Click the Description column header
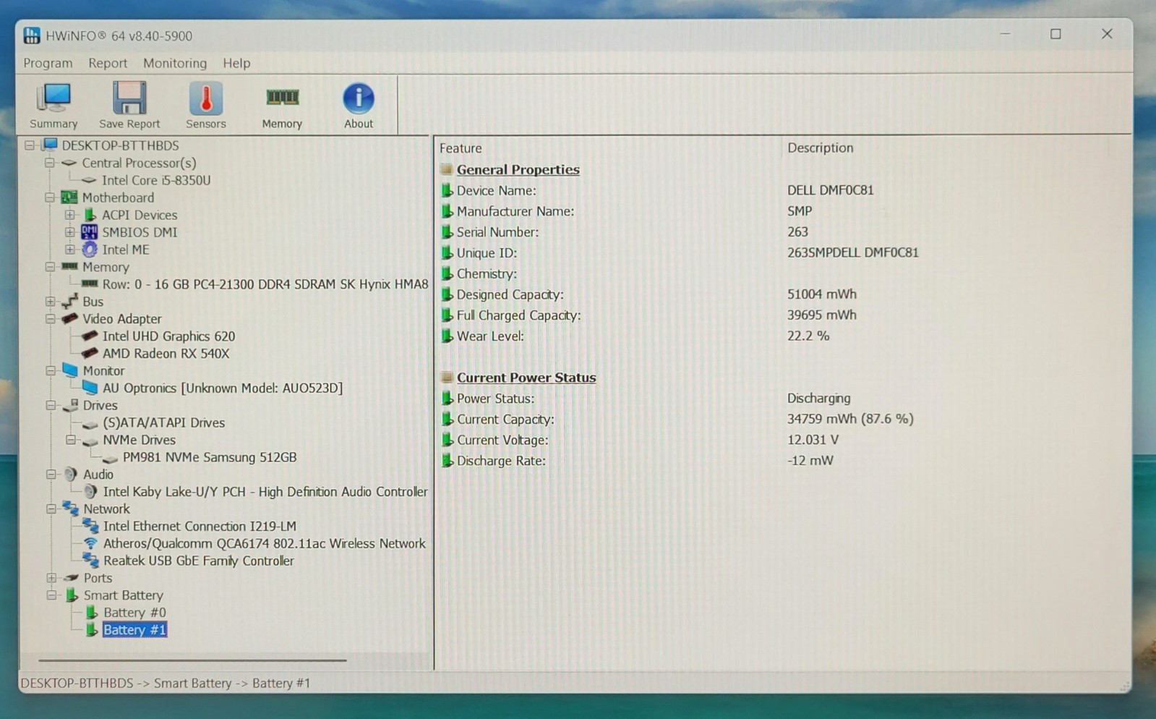Screen dimensions: 1156x719 (820, 148)
